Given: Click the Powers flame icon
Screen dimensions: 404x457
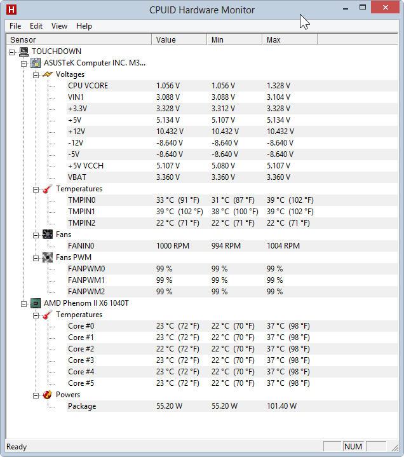Looking at the screenshot, I should pos(48,395).
